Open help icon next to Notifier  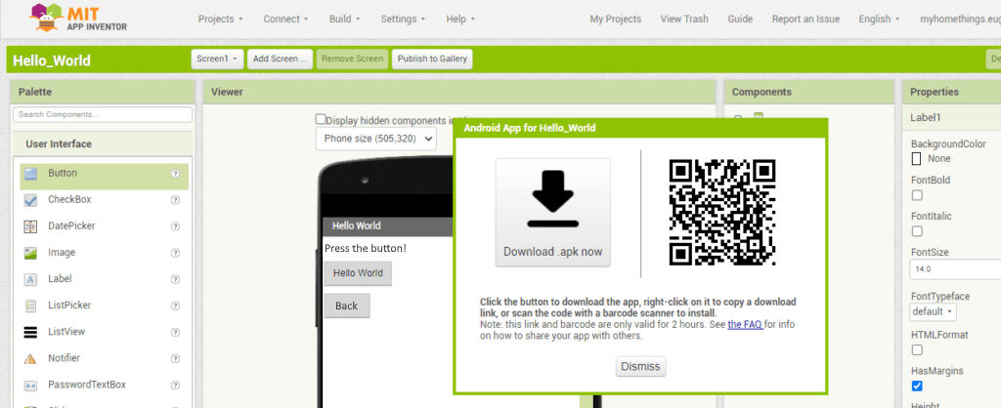click(176, 359)
